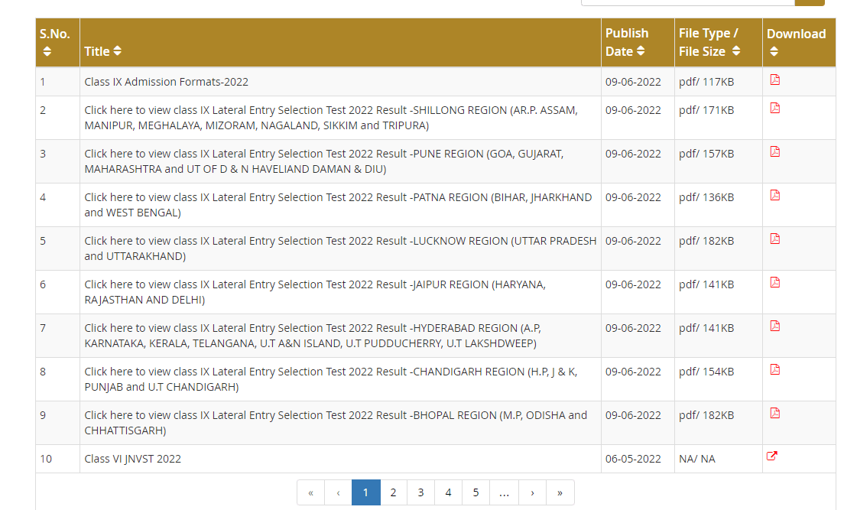This screenshot has height=510, width=844.
Task: Download Bhopal Region result PDF icon
Action: point(774,413)
